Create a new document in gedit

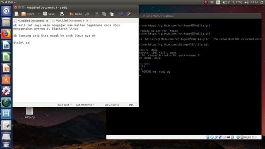coord(17,14)
